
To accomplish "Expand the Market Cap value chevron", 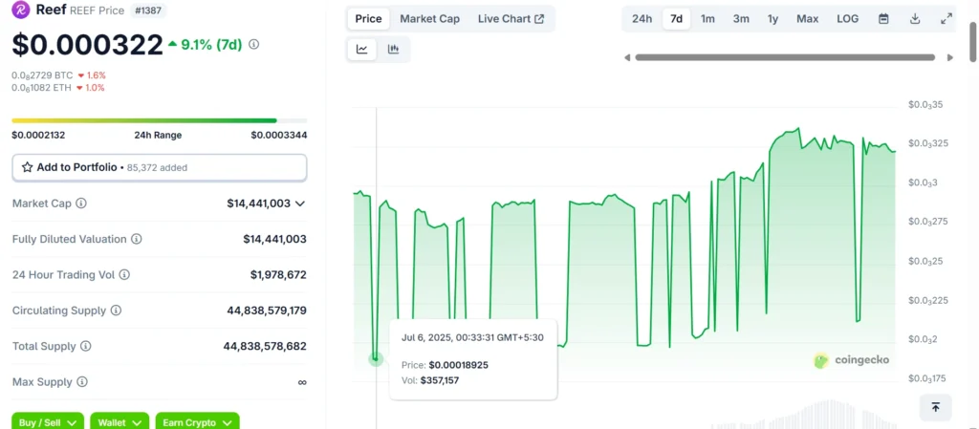I will 299,204.
